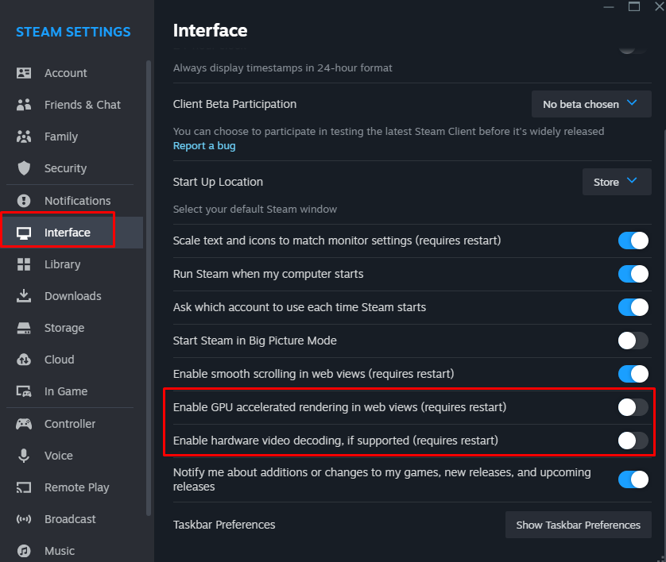The height and width of the screenshot is (562, 666).
Task: Click the Voice microphone icon
Action: pos(24,456)
